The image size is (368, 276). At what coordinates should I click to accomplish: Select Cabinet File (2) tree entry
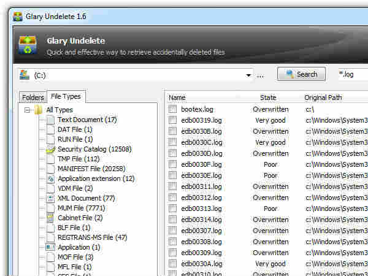click(80, 218)
